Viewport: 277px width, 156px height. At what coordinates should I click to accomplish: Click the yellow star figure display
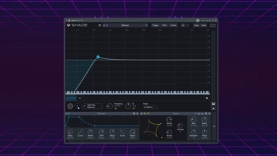(152, 128)
